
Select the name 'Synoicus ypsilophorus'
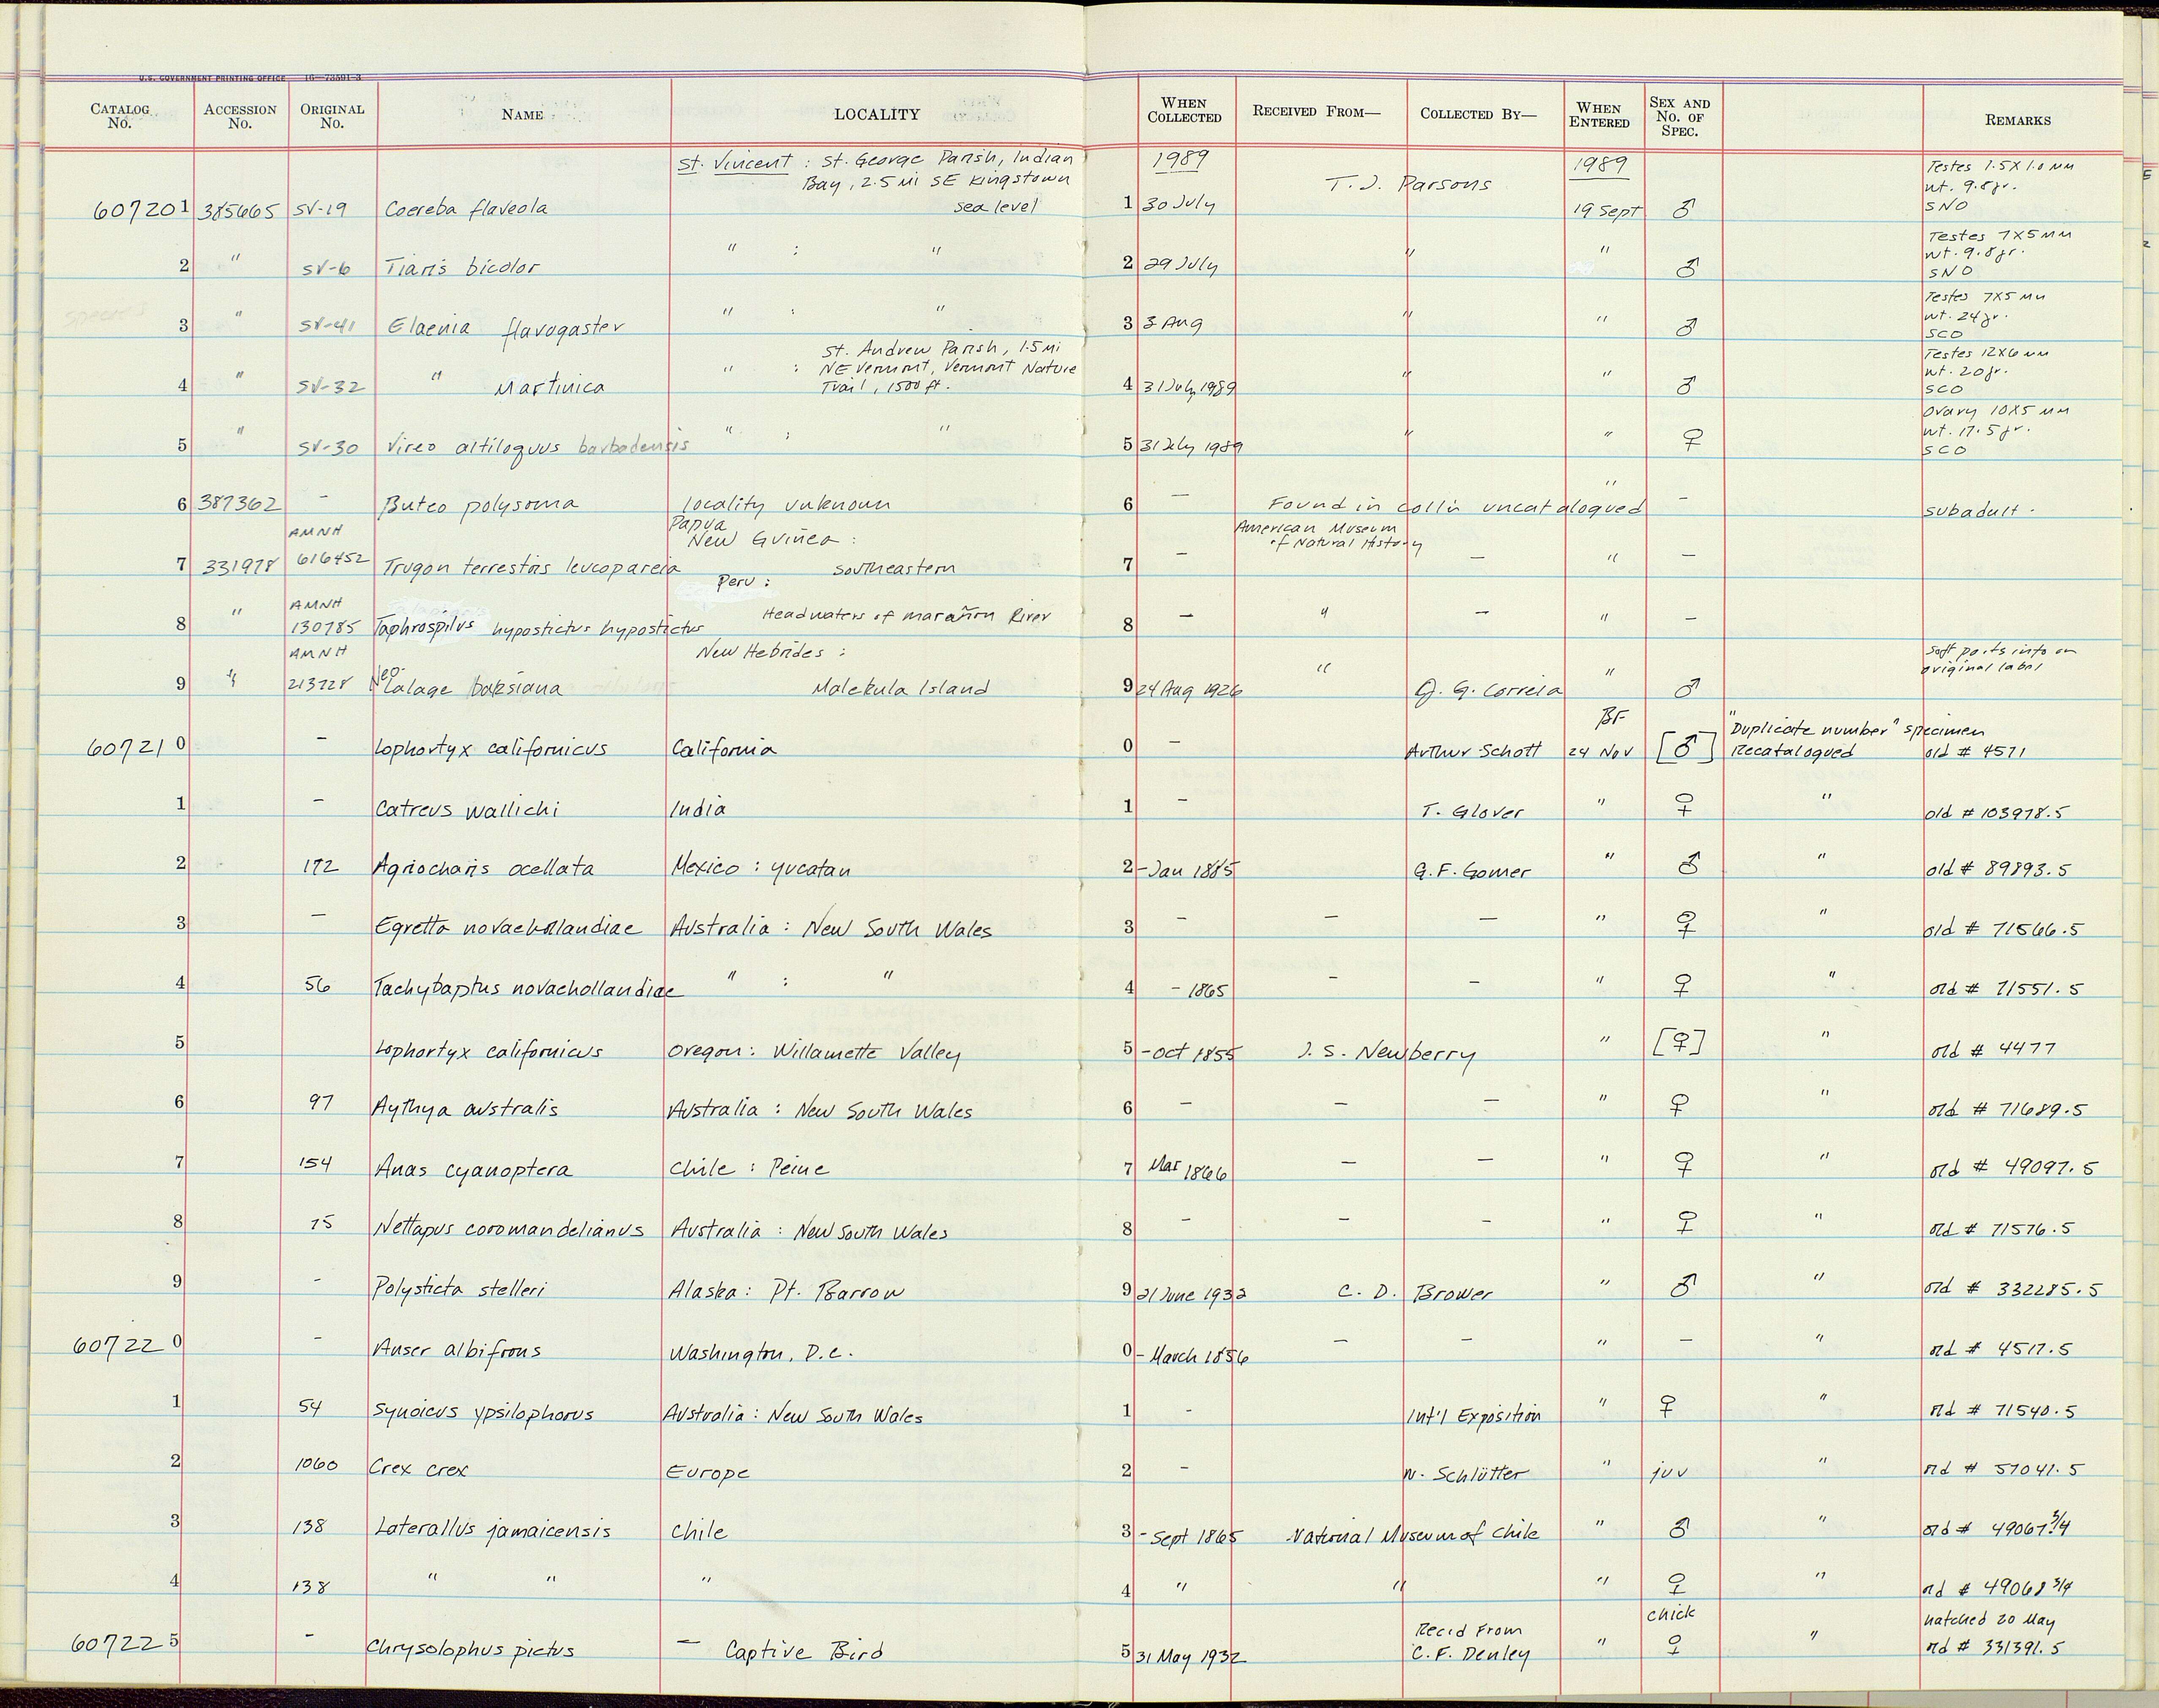[x=483, y=1413]
